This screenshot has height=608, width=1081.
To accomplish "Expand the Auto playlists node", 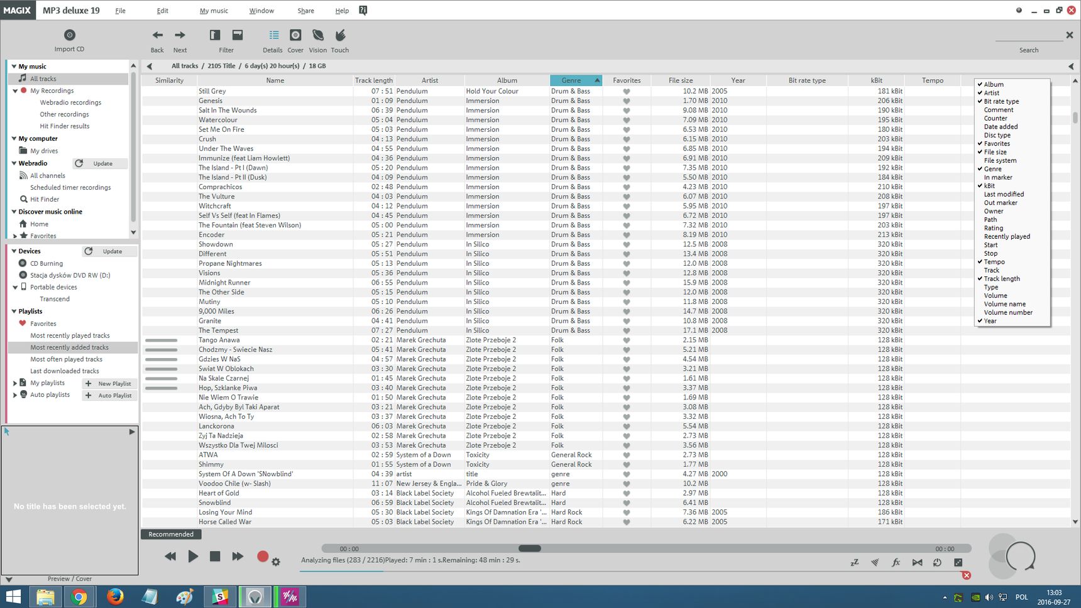I will click(15, 395).
